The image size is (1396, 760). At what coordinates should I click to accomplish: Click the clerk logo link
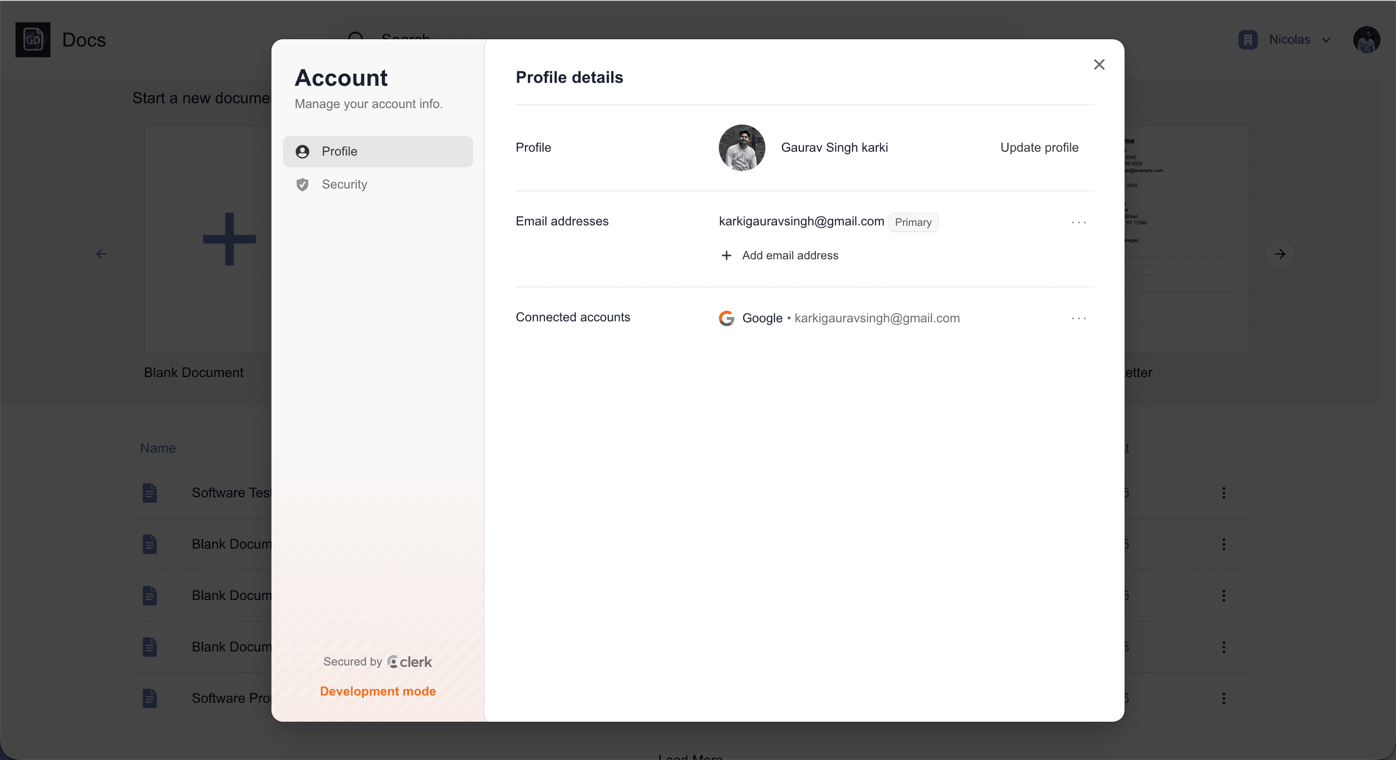coord(409,662)
